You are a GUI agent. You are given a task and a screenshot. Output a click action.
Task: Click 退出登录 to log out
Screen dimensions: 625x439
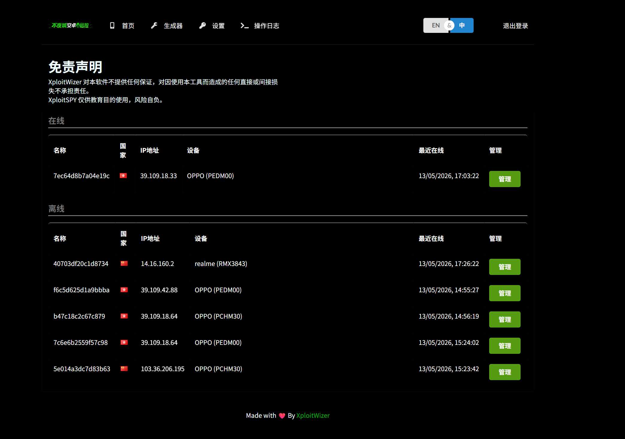pos(515,26)
